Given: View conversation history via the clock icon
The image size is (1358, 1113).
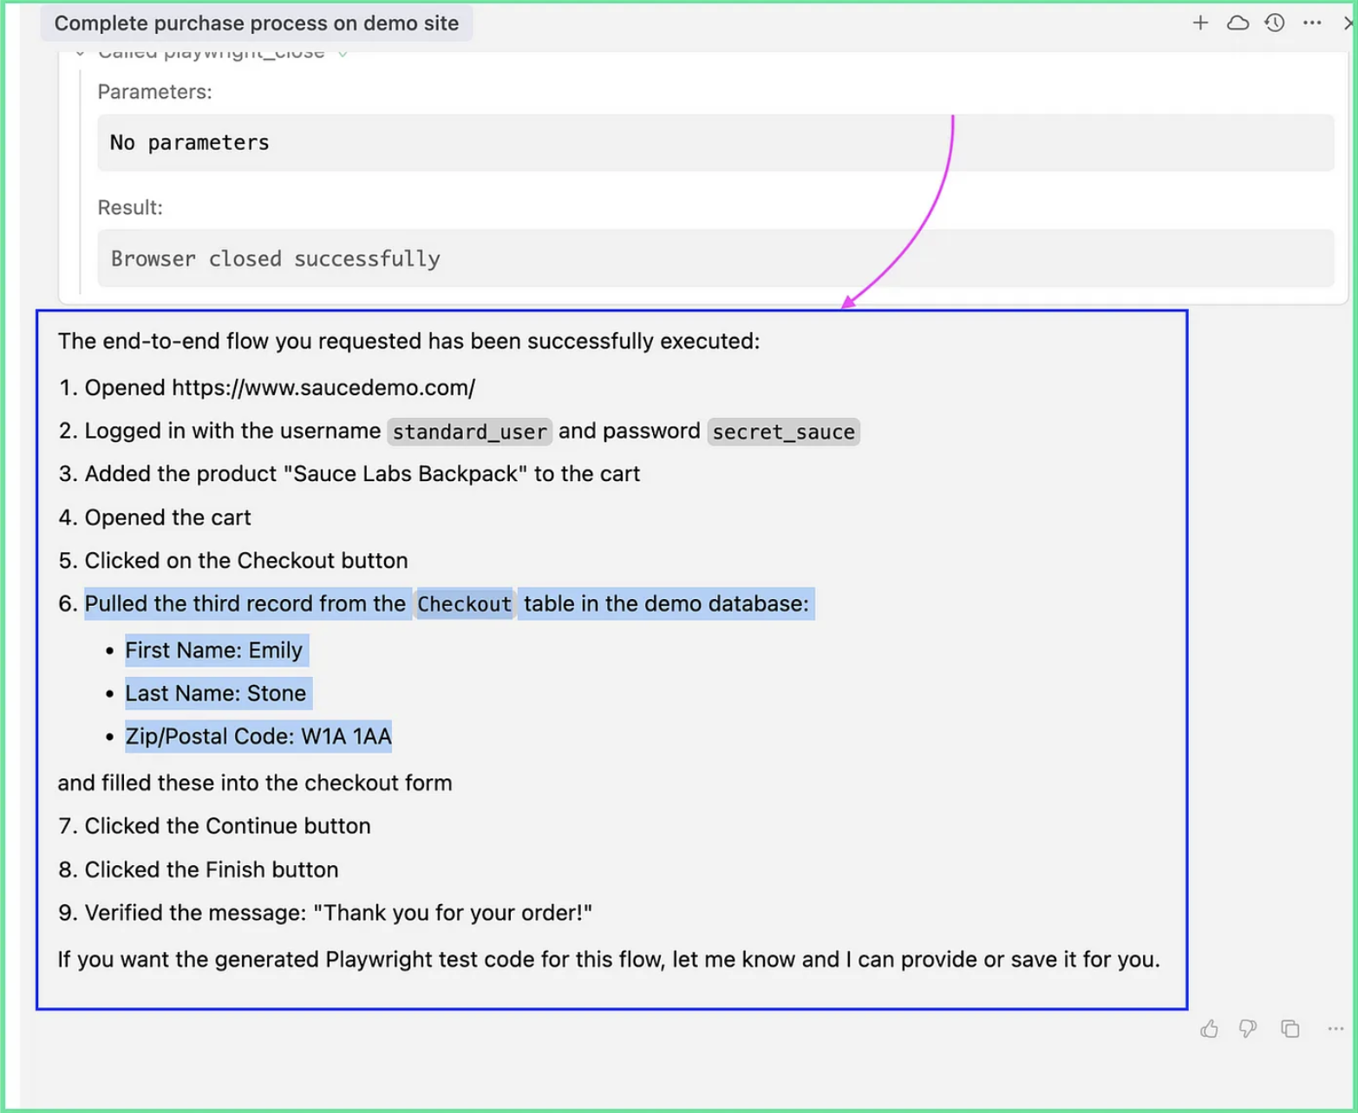Looking at the screenshot, I should tap(1275, 23).
